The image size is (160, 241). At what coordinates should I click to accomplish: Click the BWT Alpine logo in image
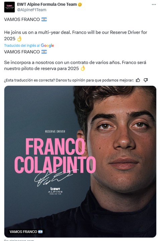[55, 191]
